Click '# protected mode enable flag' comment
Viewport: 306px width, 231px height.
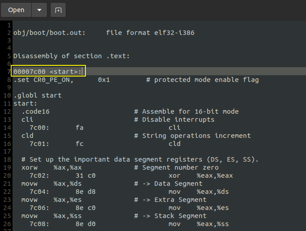point(203,80)
